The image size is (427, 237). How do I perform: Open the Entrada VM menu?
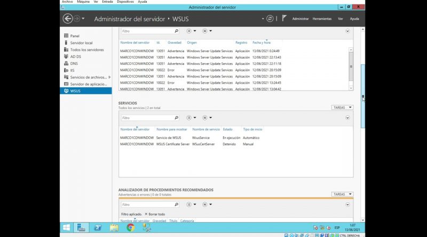[107, 2]
